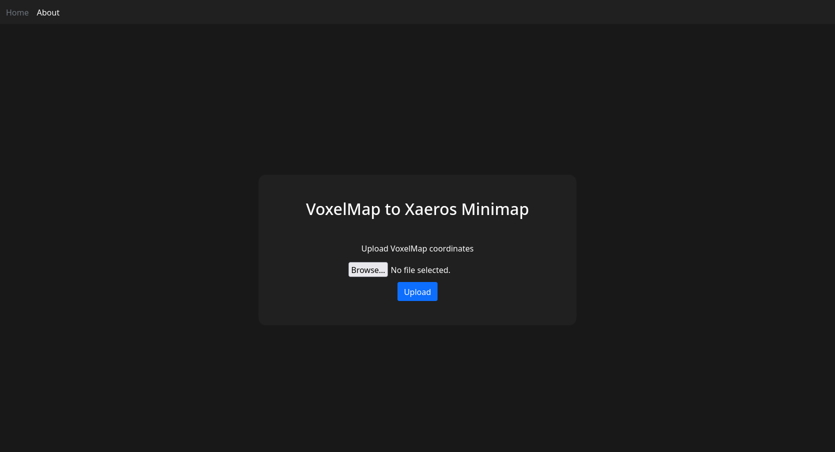Select the VoxelMap to Xaeros Minimap heading
Image resolution: width=835 pixels, height=452 pixels.
[x=417, y=209]
